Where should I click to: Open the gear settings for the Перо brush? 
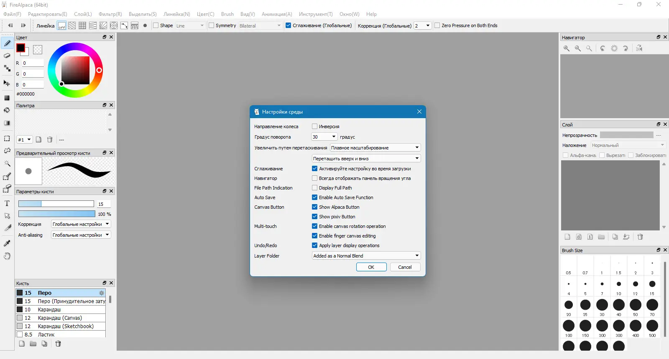tap(101, 293)
